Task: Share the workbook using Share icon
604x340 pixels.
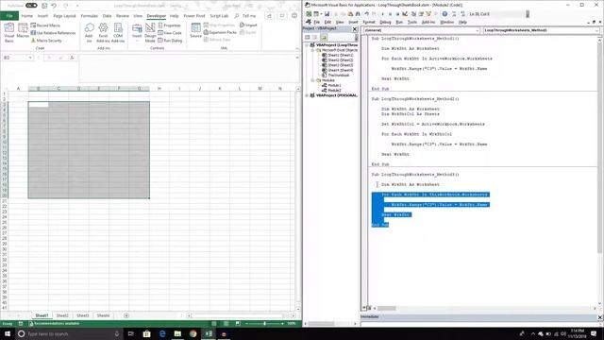Action: tap(269, 16)
